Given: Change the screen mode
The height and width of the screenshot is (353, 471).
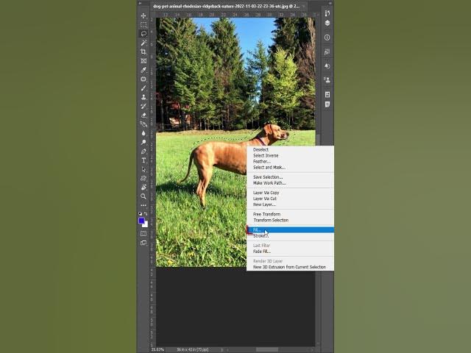Looking at the screenshot, I should [144, 243].
